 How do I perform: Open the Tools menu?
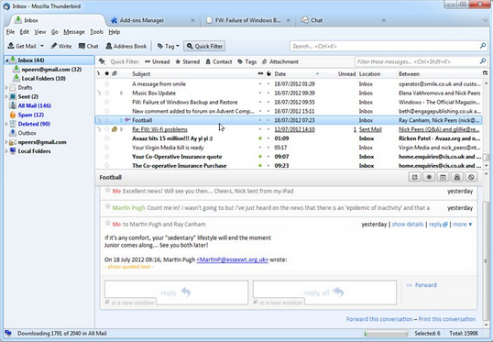point(96,32)
